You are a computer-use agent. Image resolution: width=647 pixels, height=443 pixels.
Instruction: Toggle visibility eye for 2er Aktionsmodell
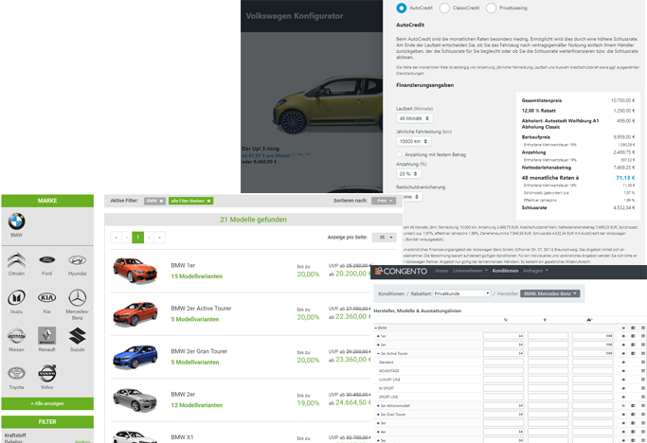pyautogui.click(x=623, y=405)
